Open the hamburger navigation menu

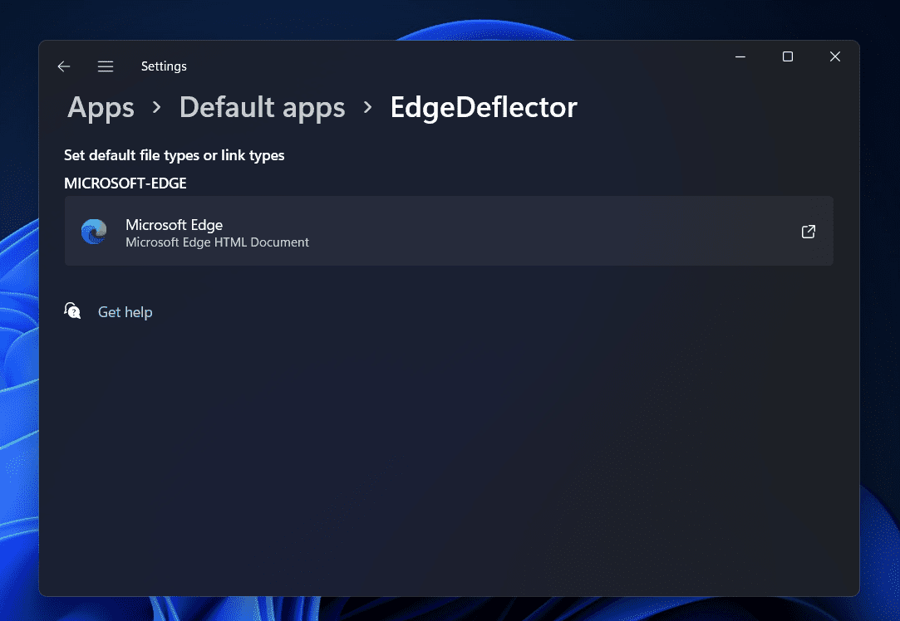[x=105, y=66]
